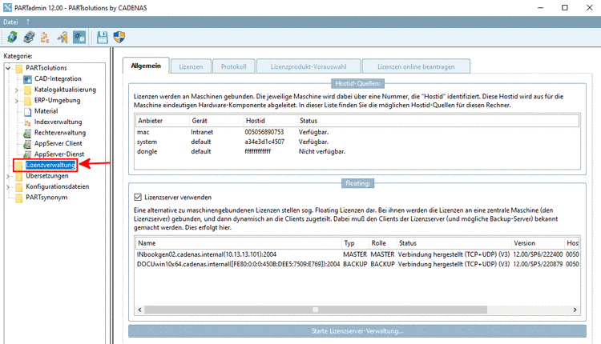Viewport: 601px width, 344px height.
Task: Expand the Katalogaktualisierung node
Action: point(16,90)
